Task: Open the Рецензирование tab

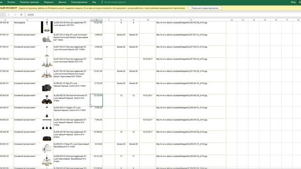Action: click(79, 2)
